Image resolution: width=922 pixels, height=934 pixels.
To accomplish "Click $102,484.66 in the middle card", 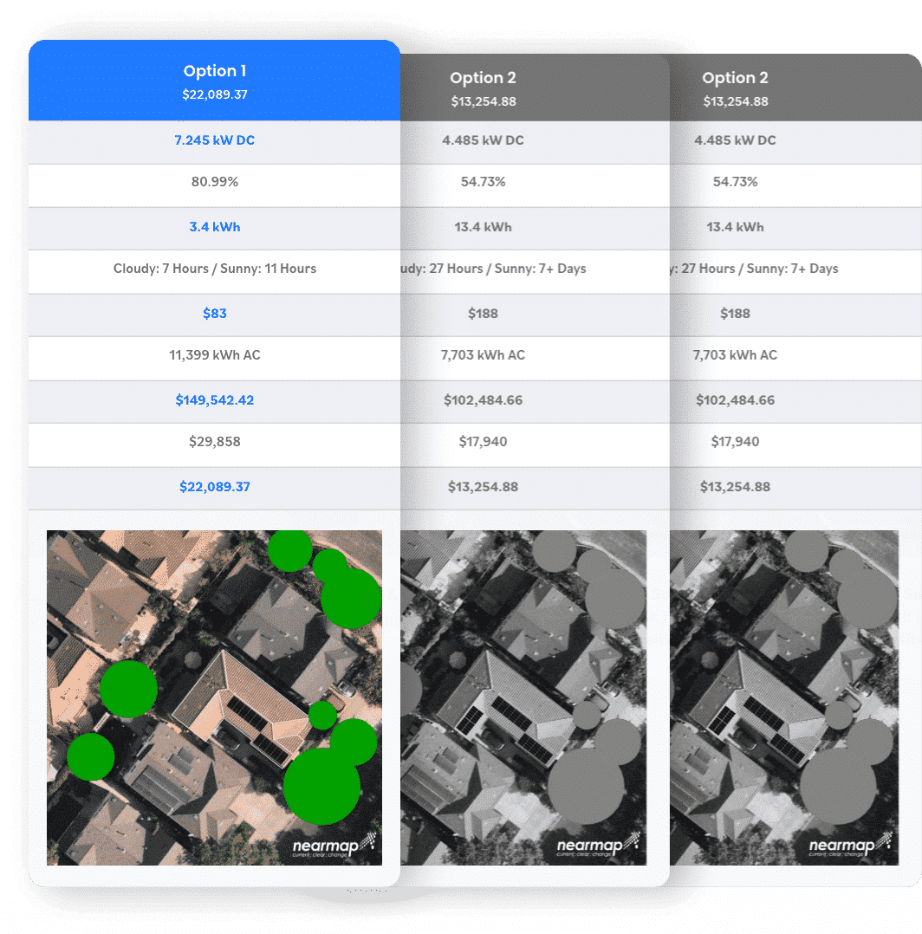I will coord(483,399).
